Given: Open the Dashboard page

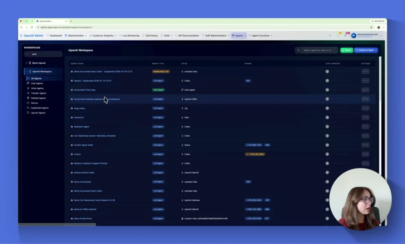Looking at the screenshot, I should [x=54, y=35].
